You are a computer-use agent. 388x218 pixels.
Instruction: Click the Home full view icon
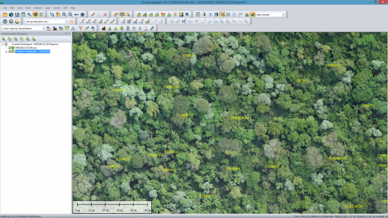(82, 15)
